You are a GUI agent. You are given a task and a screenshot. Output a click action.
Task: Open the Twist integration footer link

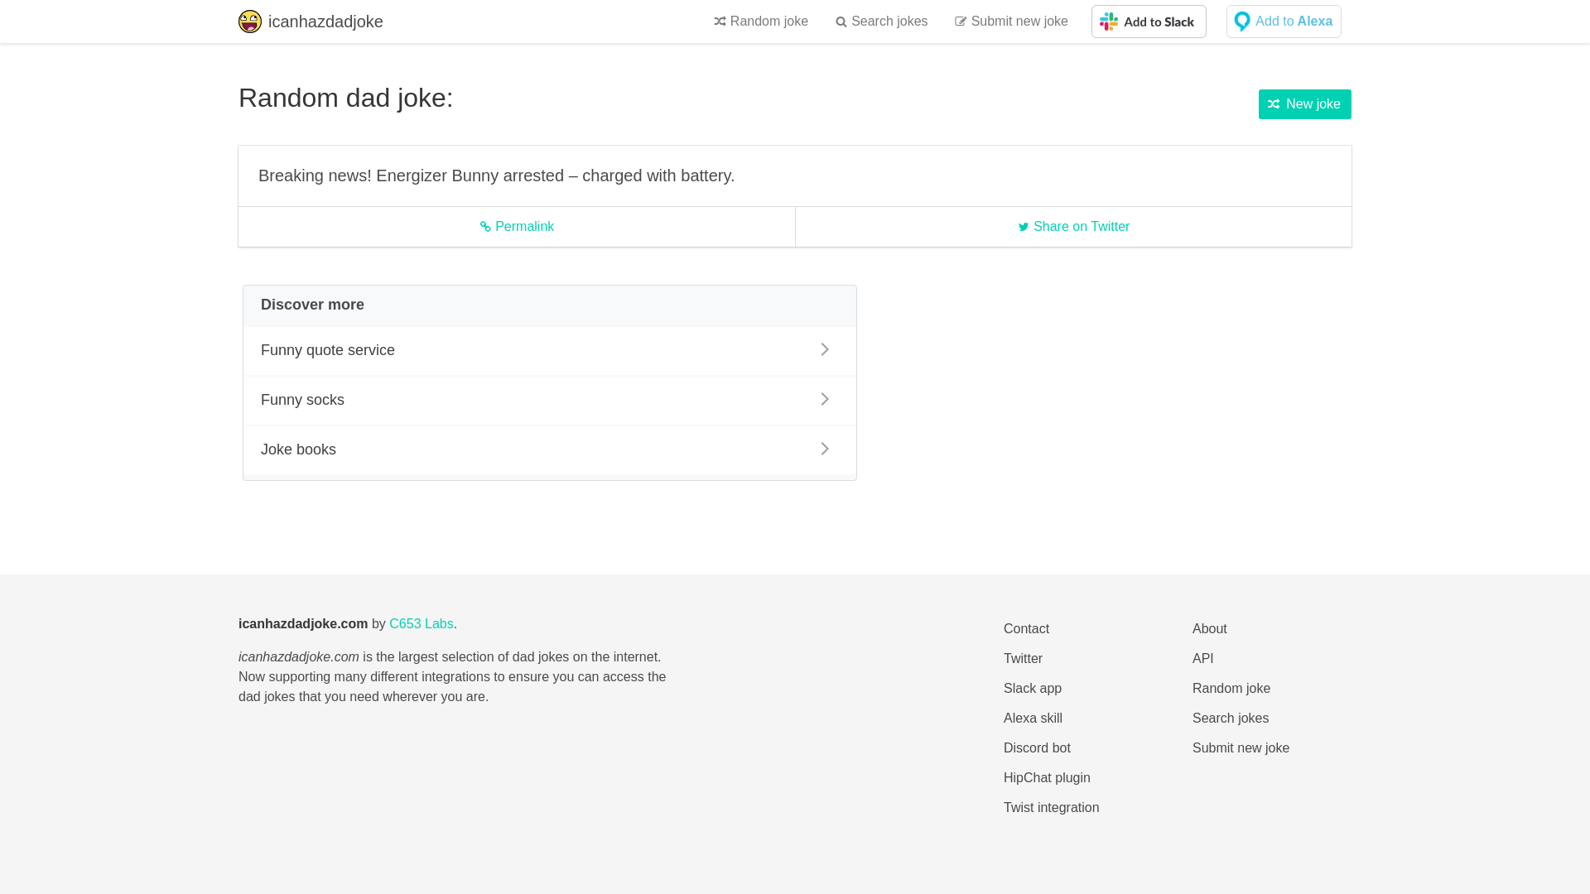1052,808
